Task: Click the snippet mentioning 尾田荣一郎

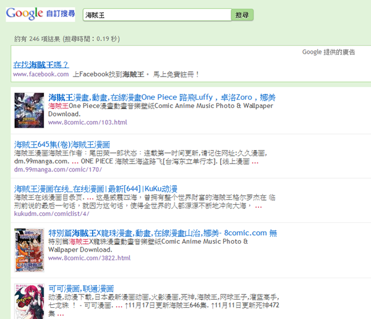Action: pos(140,157)
